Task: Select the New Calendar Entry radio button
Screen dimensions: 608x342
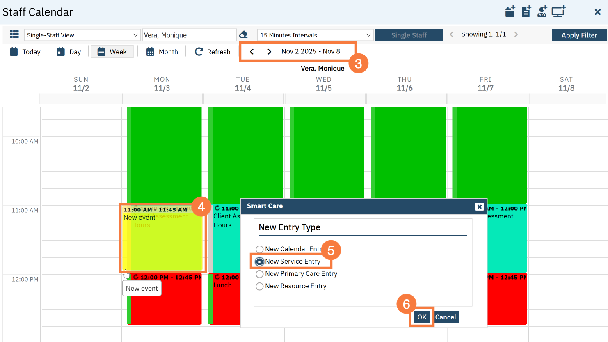Action: [x=260, y=249]
